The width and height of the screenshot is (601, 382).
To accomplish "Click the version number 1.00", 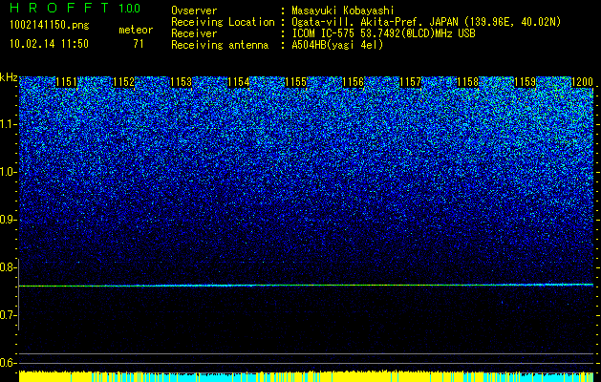I will point(130,9).
